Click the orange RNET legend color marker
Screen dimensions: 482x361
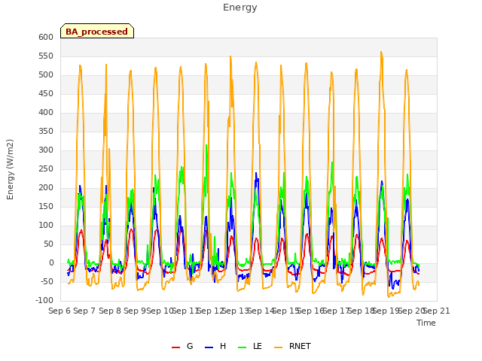click(278, 347)
